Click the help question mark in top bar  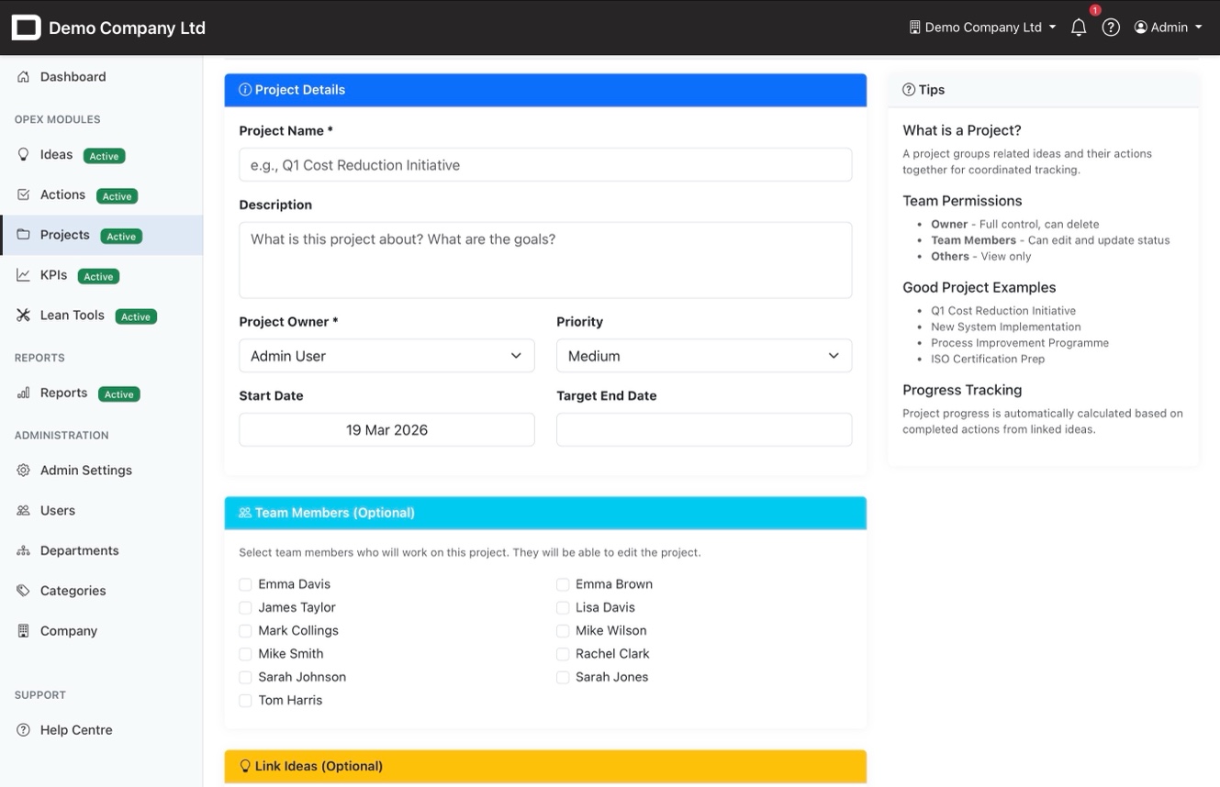coord(1111,27)
